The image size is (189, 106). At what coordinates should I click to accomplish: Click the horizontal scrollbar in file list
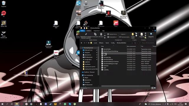[126, 86]
